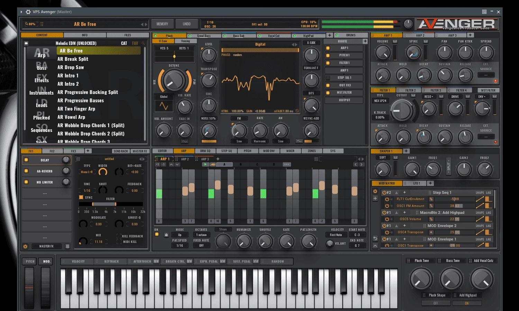Click the back arrow icon in the preset browser
The height and width of the screenshot is (311, 519).
(x=26, y=43)
